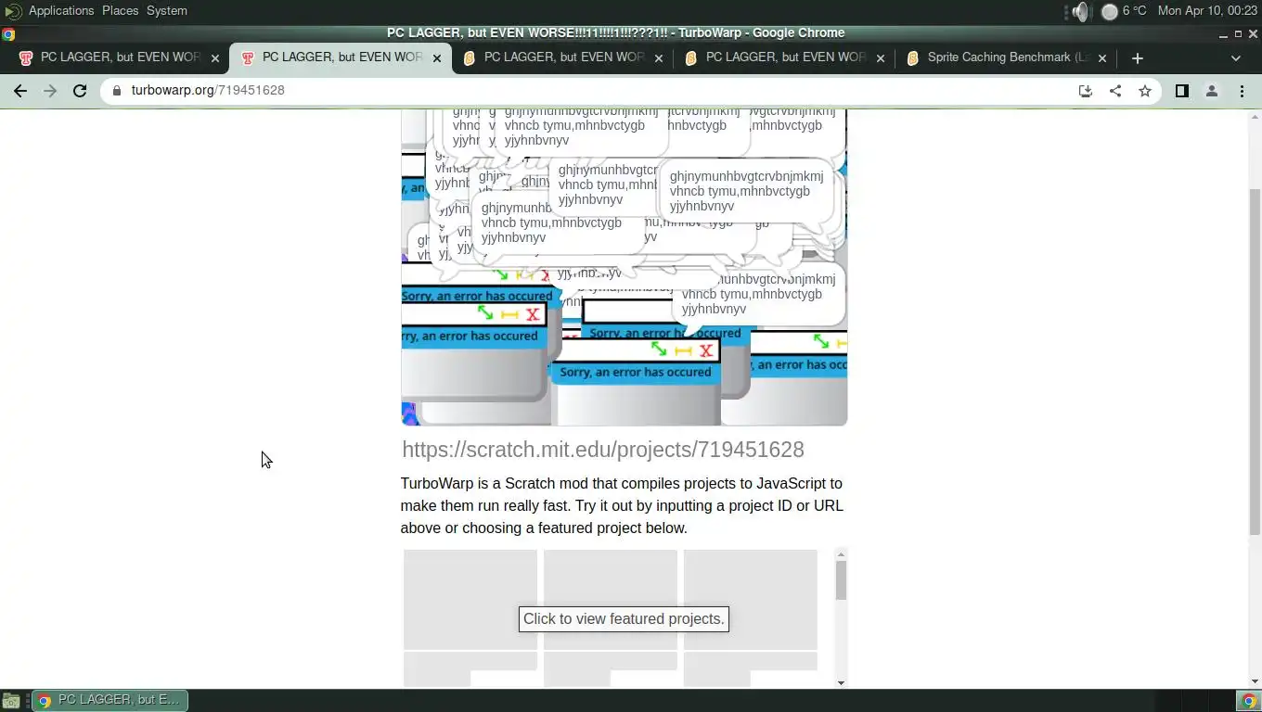The image size is (1262, 712).
Task: Click the volume speaker icon
Action: coord(1079,11)
